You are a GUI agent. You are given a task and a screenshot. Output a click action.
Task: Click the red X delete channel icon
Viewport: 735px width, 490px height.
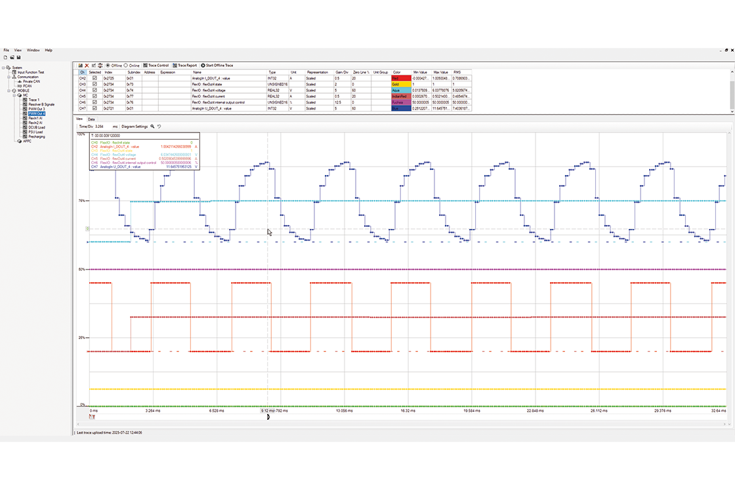pyautogui.click(x=87, y=66)
